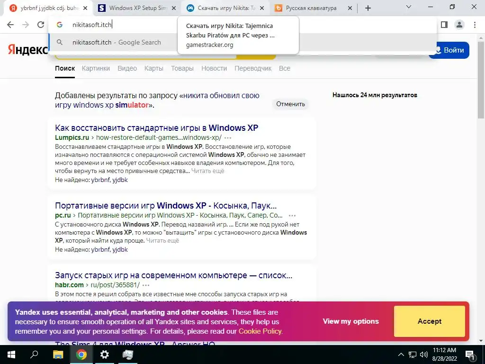
Task: Reload the current page
Action: click(41, 25)
